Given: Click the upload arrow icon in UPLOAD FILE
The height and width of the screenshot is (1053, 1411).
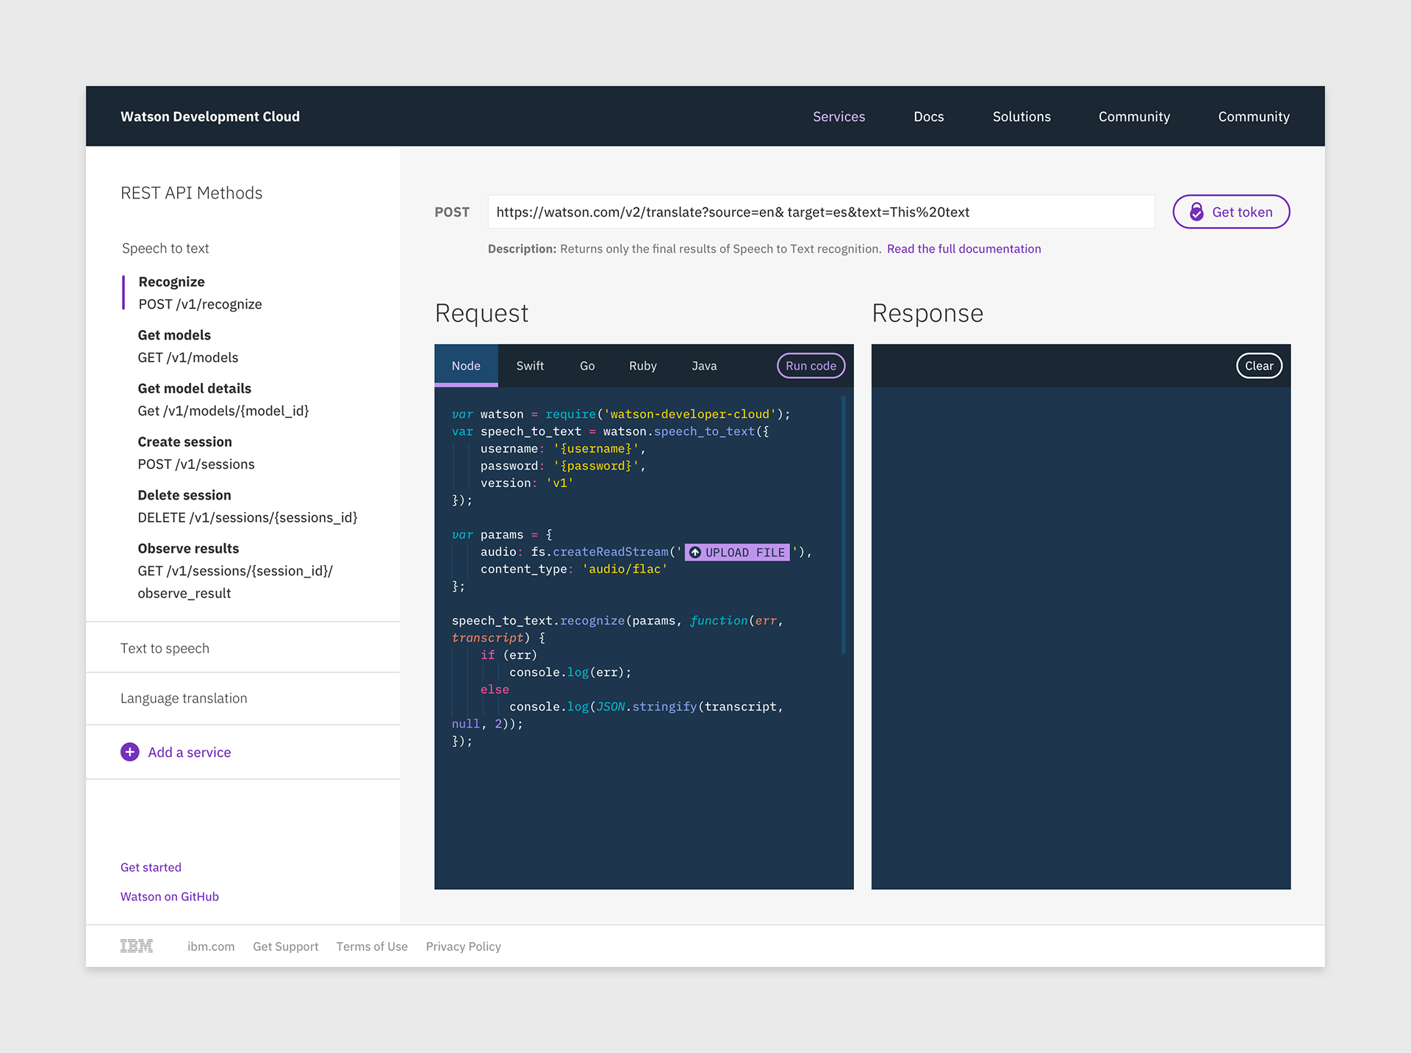Looking at the screenshot, I should (695, 553).
